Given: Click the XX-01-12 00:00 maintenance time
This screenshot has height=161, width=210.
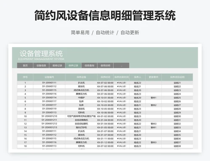Looking at the screenshot, I should click(x=105, y=143).
